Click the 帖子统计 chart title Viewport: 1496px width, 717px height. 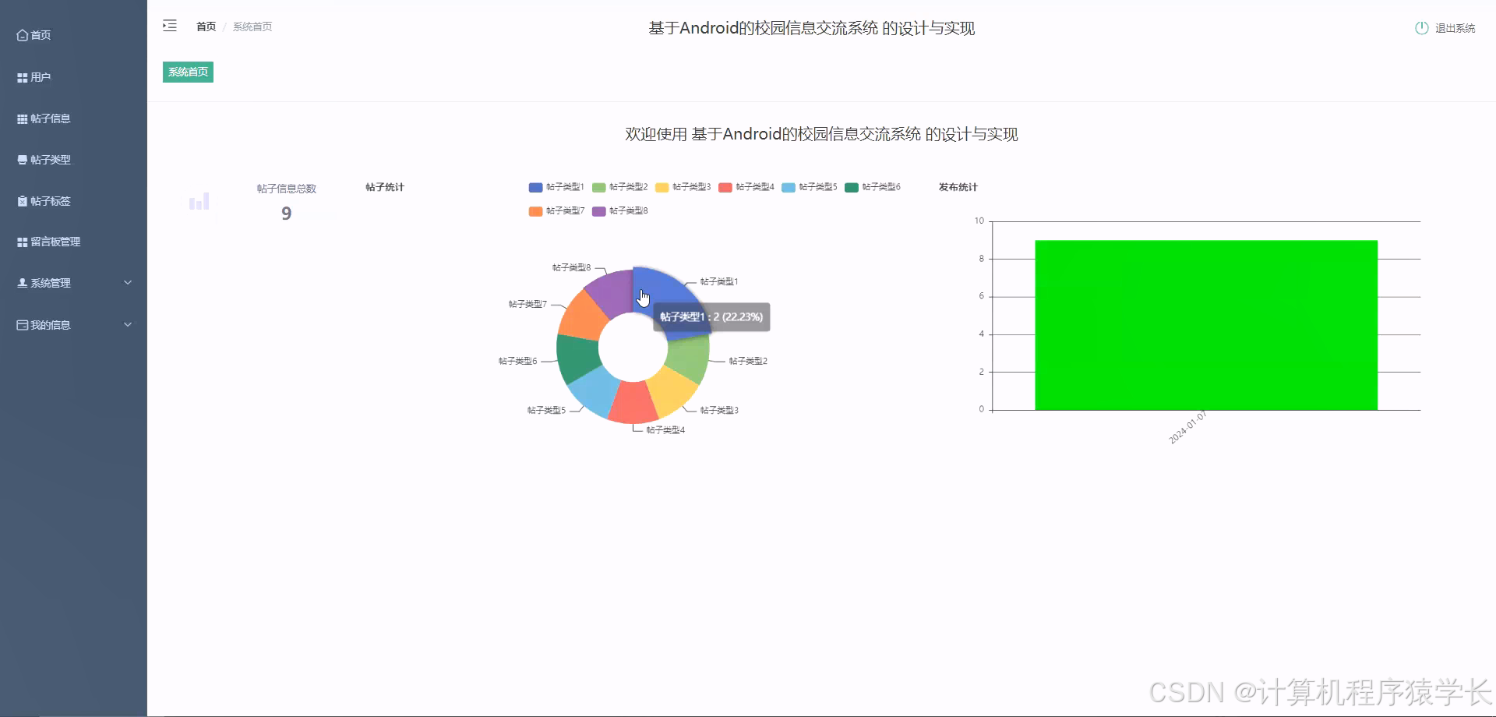point(385,187)
